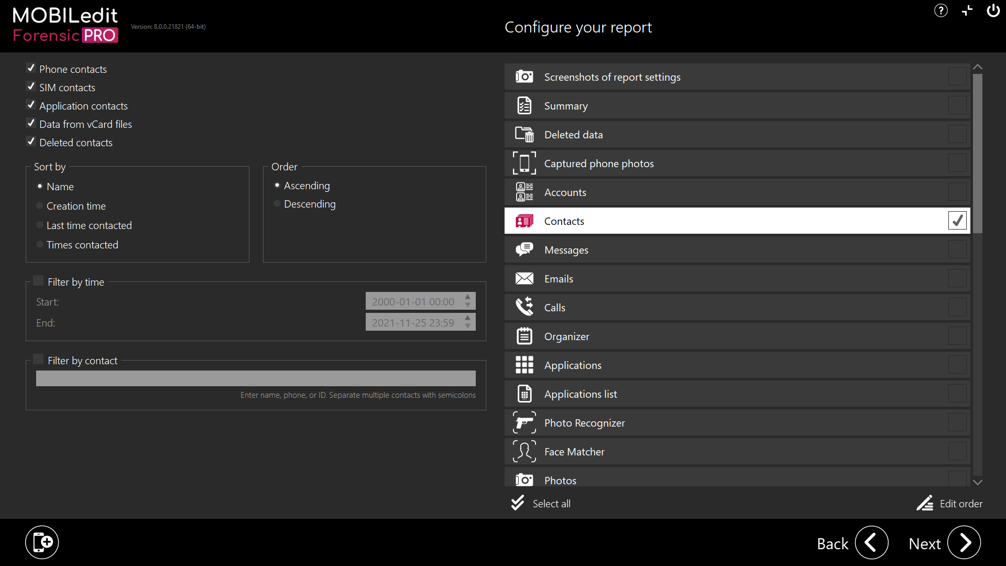Select Descending order radio button
Screen dimensions: 1006x566
pos(277,204)
